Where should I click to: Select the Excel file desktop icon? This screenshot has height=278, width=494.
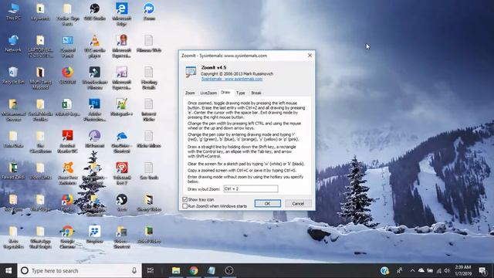click(x=67, y=107)
